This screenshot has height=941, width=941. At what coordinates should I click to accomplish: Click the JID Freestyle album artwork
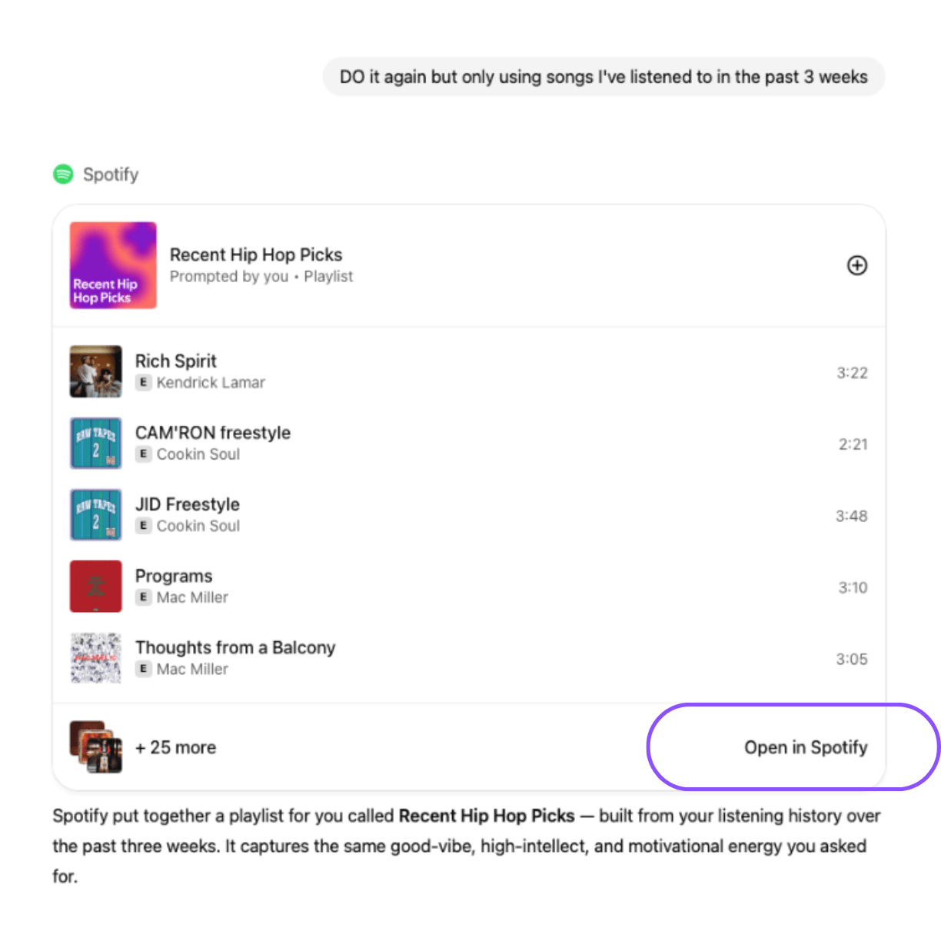point(95,514)
